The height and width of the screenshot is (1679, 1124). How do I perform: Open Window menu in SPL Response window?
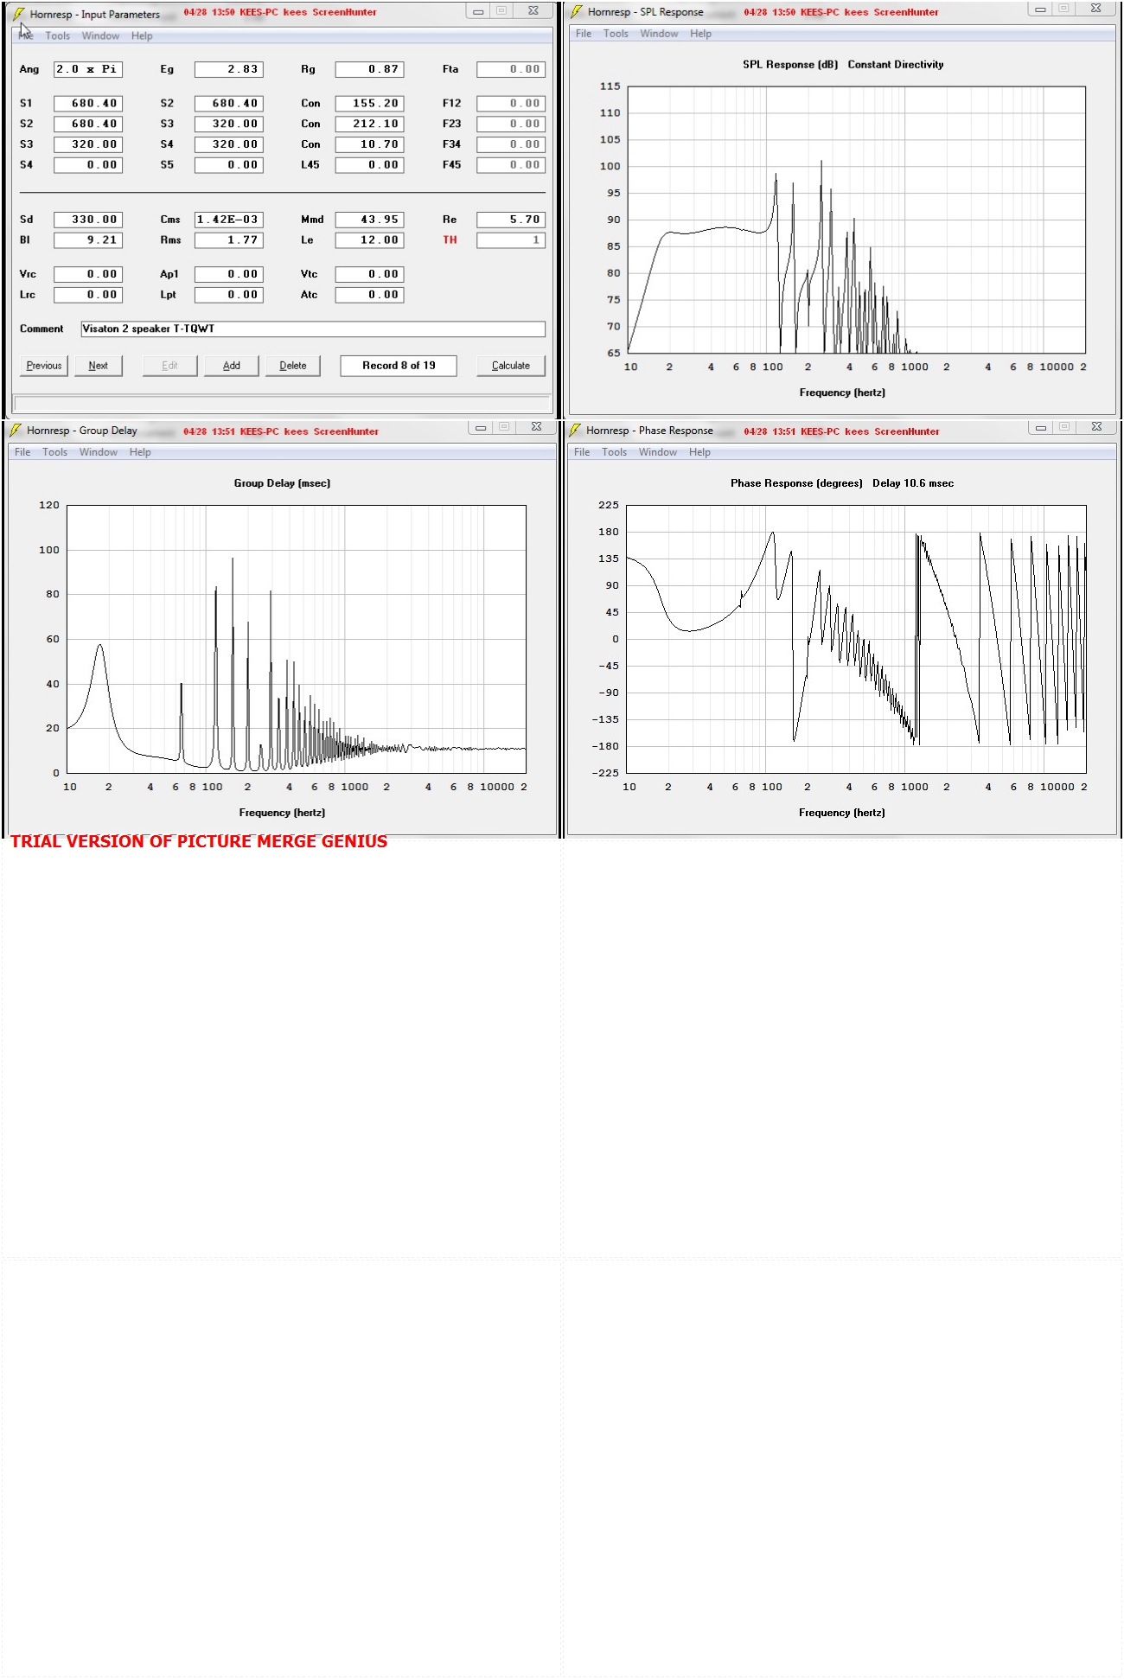click(659, 34)
